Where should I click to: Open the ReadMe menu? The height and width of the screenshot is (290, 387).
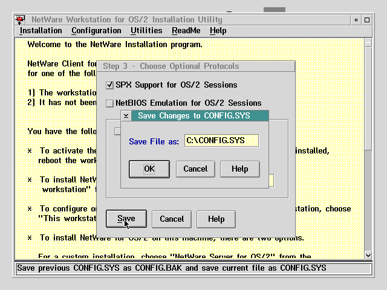186,31
